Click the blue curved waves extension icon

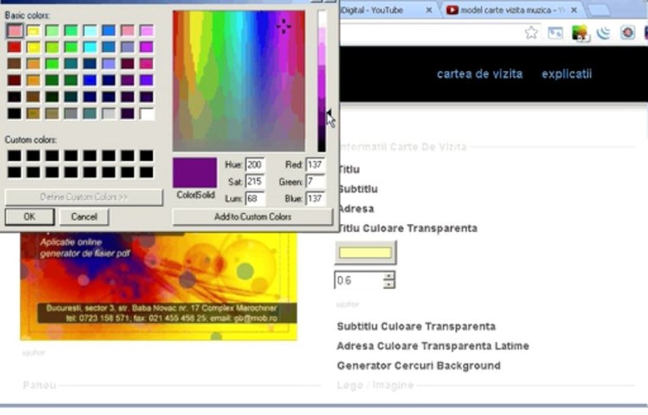604,33
